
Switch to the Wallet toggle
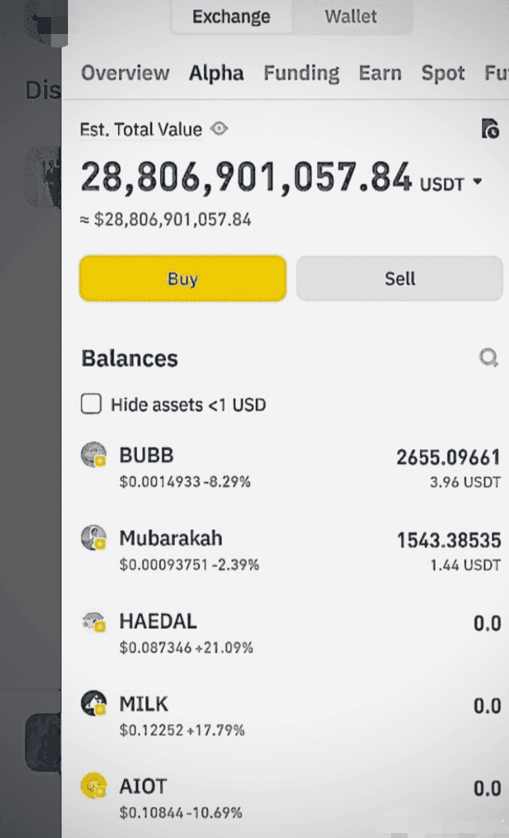point(350,16)
